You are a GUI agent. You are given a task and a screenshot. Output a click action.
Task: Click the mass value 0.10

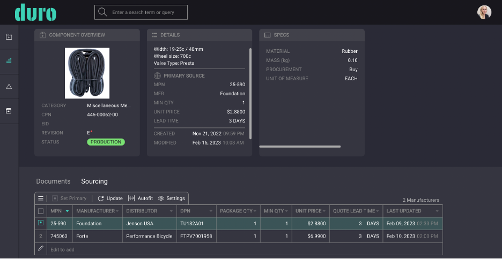pyautogui.click(x=352, y=60)
